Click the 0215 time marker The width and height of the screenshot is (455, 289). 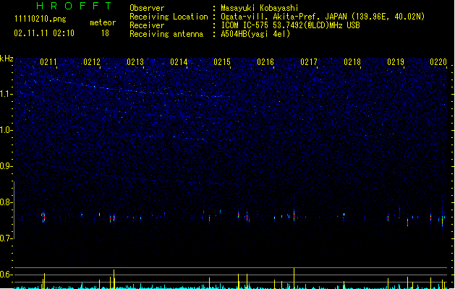pos(222,62)
